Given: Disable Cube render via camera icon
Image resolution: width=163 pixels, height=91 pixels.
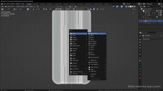Looking at the screenshot, I should [x=161, y=13].
